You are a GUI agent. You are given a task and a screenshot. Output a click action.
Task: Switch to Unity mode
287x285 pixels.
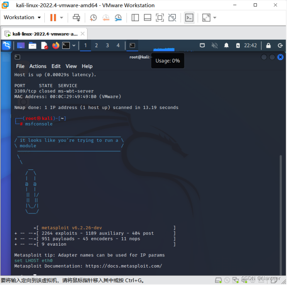tap(172, 18)
